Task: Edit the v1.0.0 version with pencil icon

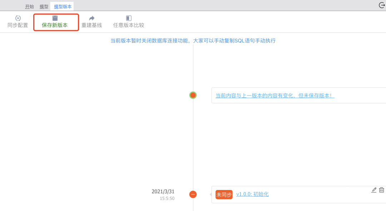Action: 374,190
